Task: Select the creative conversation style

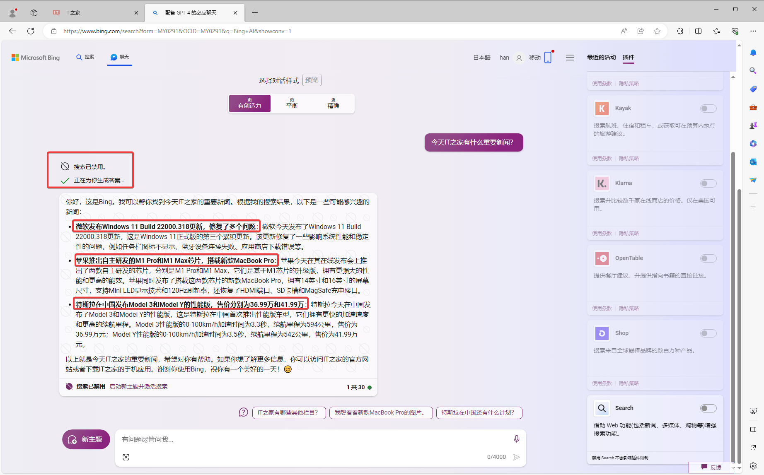Action: click(x=250, y=104)
